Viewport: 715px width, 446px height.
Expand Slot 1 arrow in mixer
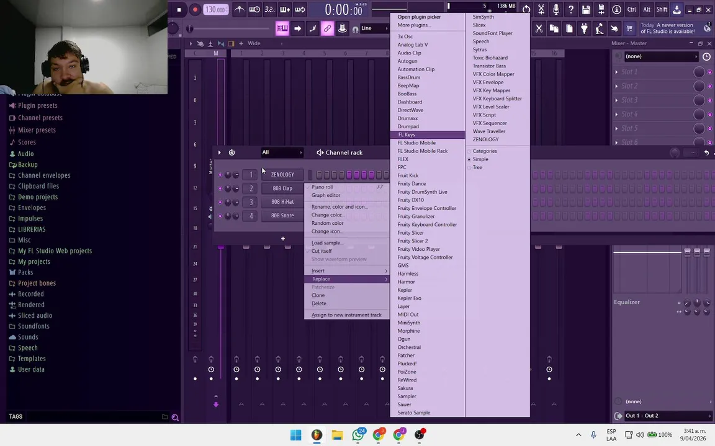(x=616, y=72)
